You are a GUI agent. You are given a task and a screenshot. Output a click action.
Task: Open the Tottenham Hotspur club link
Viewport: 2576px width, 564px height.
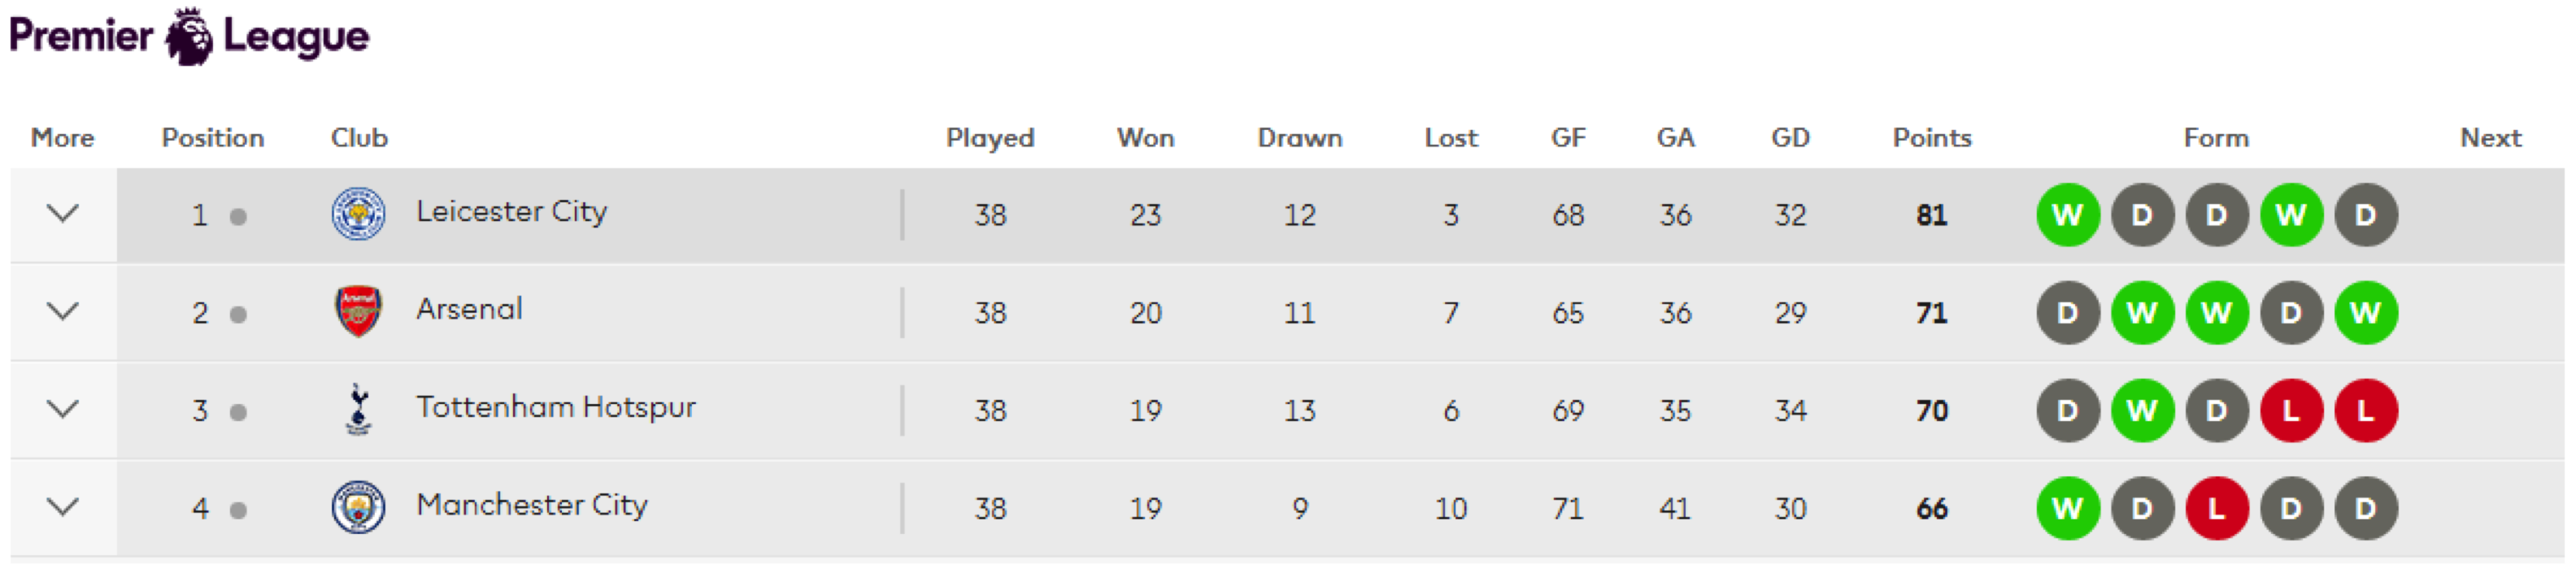[556, 407]
